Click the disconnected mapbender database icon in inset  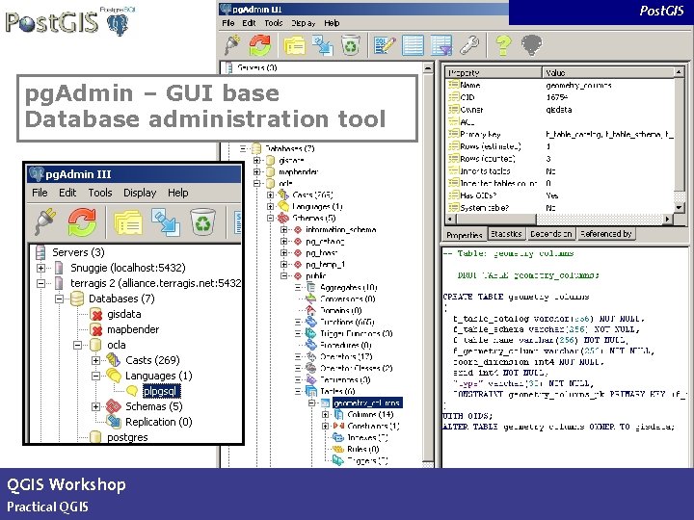[x=96, y=330]
